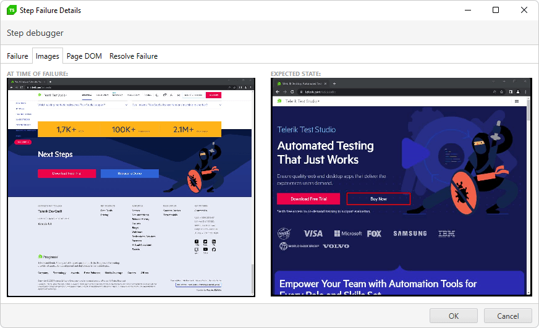Open the Page DOM tab
This screenshot has height=328, width=539.
click(84, 56)
